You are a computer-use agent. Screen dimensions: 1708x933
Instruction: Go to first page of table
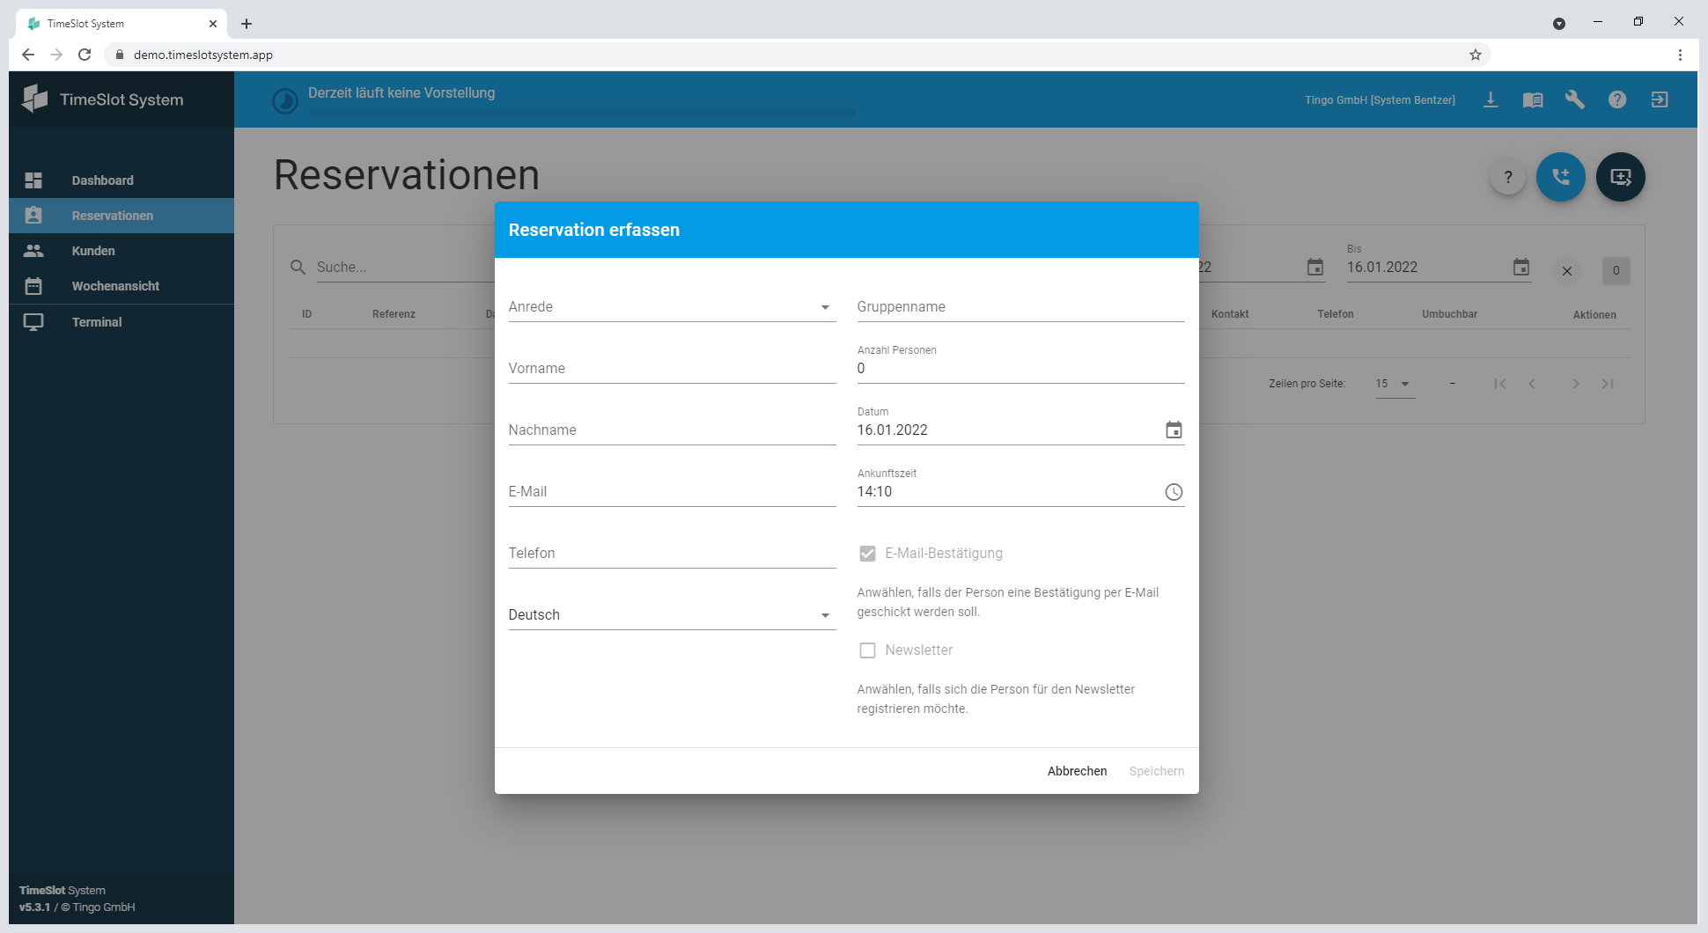click(1500, 384)
